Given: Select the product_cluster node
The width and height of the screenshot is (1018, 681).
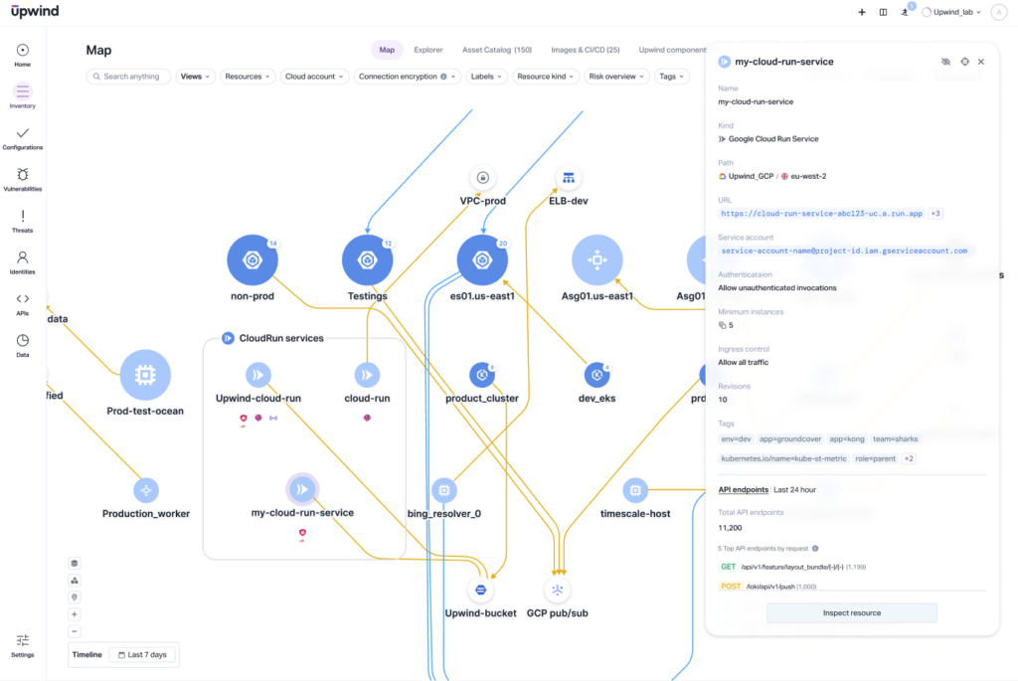Looking at the screenshot, I should pos(482,375).
